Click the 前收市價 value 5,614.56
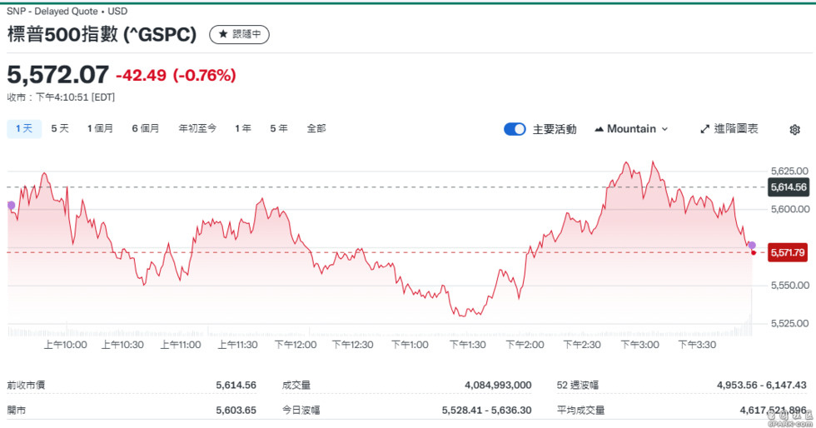 pos(236,386)
